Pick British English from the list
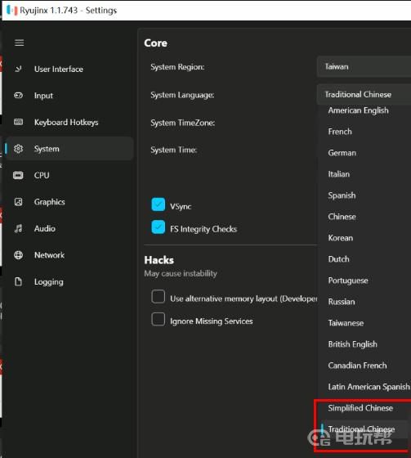The width and height of the screenshot is (411, 458). 352,344
